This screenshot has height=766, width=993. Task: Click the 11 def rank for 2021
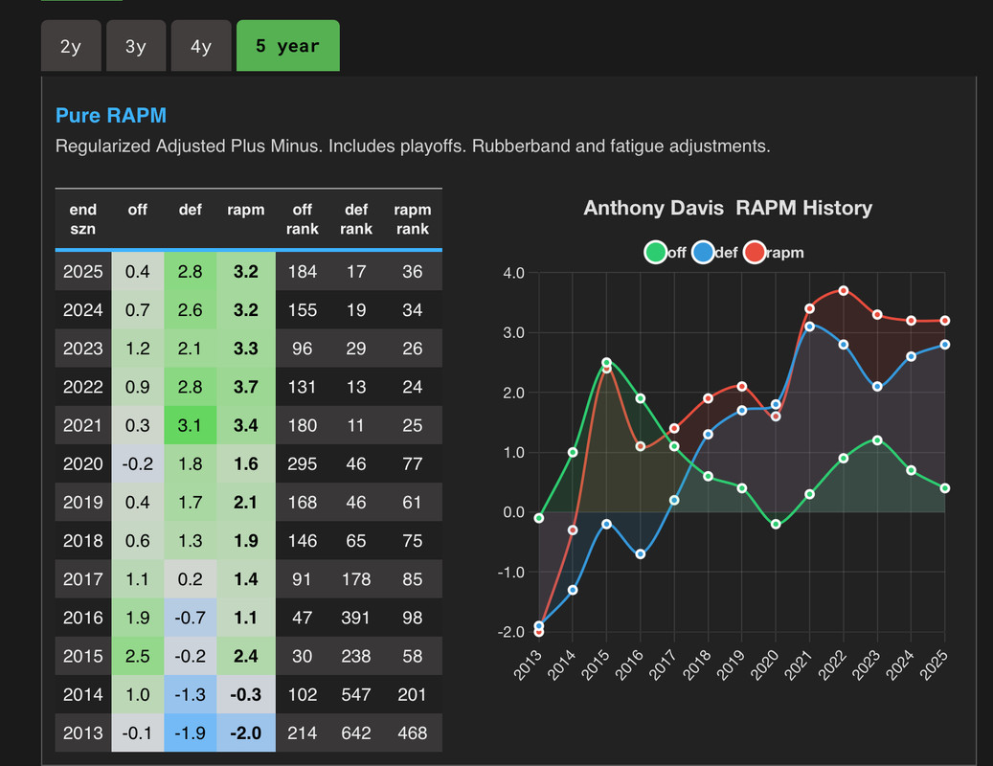(356, 425)
